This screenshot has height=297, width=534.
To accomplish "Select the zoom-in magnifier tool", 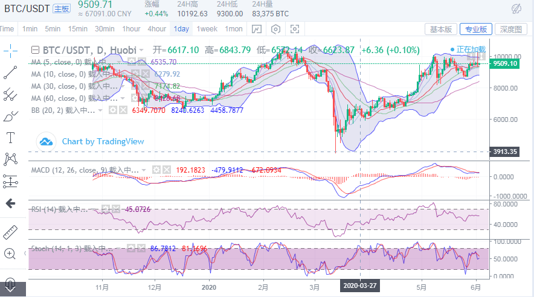I will click(10, 254).
